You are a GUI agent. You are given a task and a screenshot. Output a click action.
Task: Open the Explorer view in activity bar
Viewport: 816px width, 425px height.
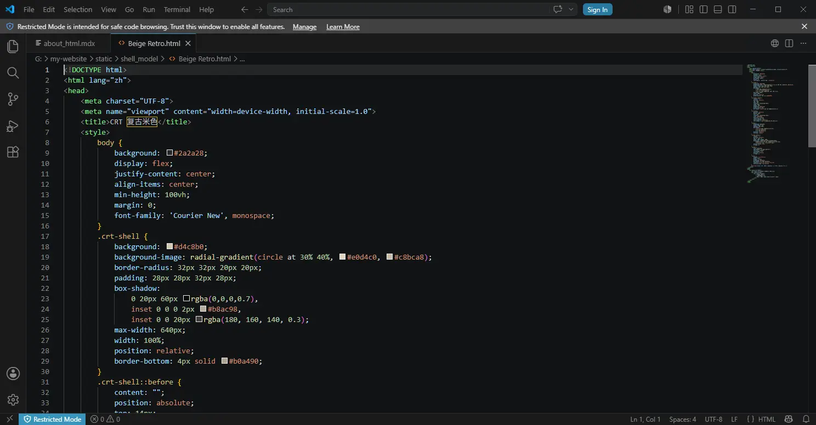13,47
